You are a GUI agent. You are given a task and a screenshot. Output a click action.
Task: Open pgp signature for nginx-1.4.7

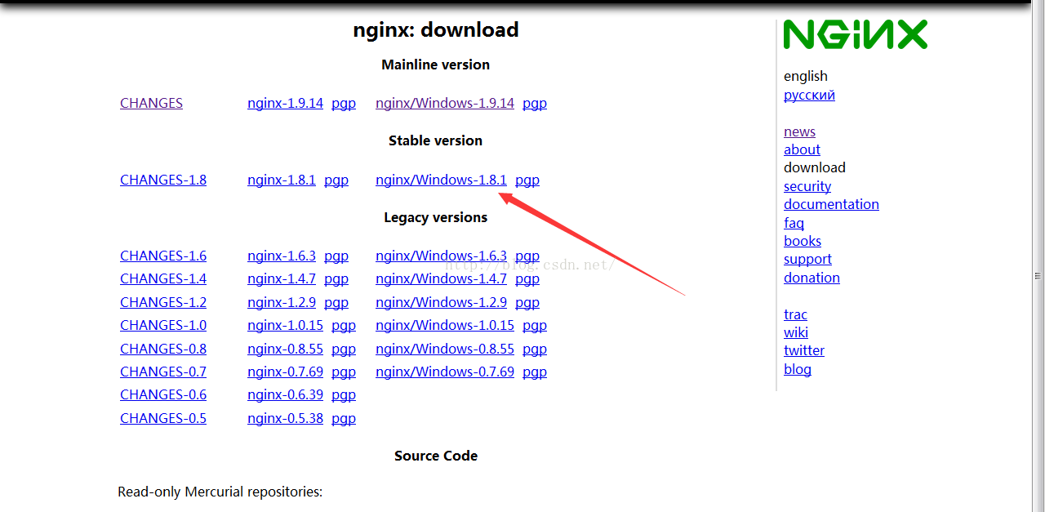coord(336,279)
